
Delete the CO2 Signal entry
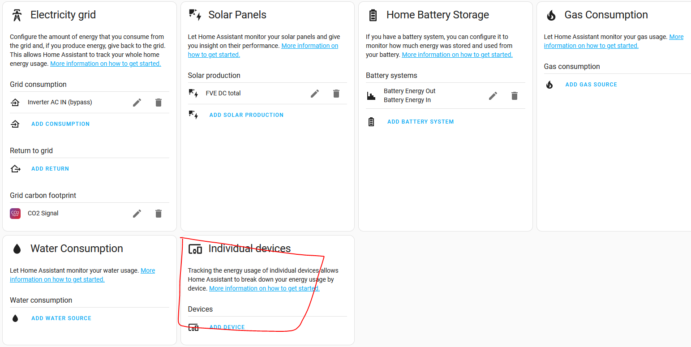[158, 214]
